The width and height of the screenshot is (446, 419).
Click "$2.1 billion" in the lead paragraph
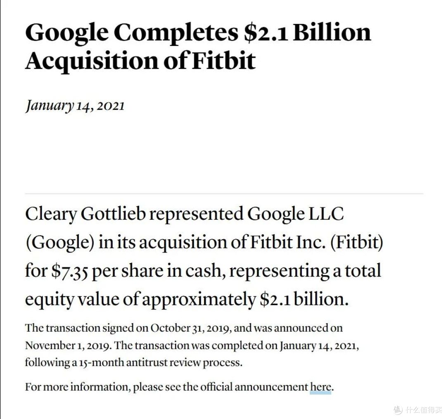point(304,299)
